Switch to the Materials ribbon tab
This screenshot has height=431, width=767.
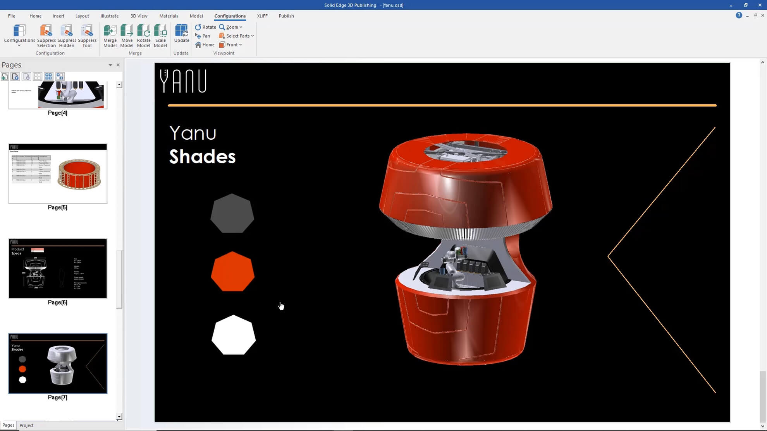click(x=169, y=16)
